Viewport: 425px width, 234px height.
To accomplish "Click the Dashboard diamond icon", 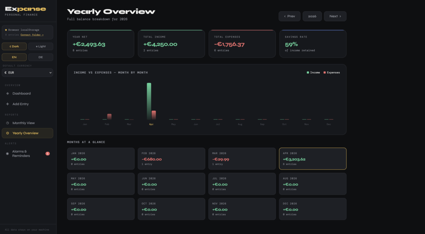I will click(x=8, y=93).
